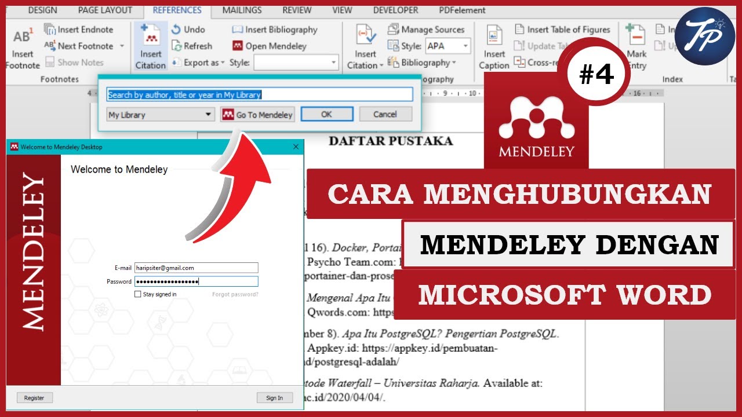The image size is (742, 417).
Task: Close the Welcome to Mendeley Desktop window
Action: [296, 147]
